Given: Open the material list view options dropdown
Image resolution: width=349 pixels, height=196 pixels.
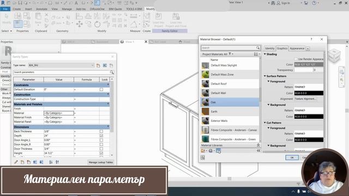Looking at the screenshot, I should [x=257, y=54].
